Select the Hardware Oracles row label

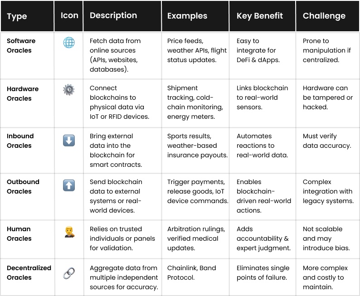click(23, 93)
